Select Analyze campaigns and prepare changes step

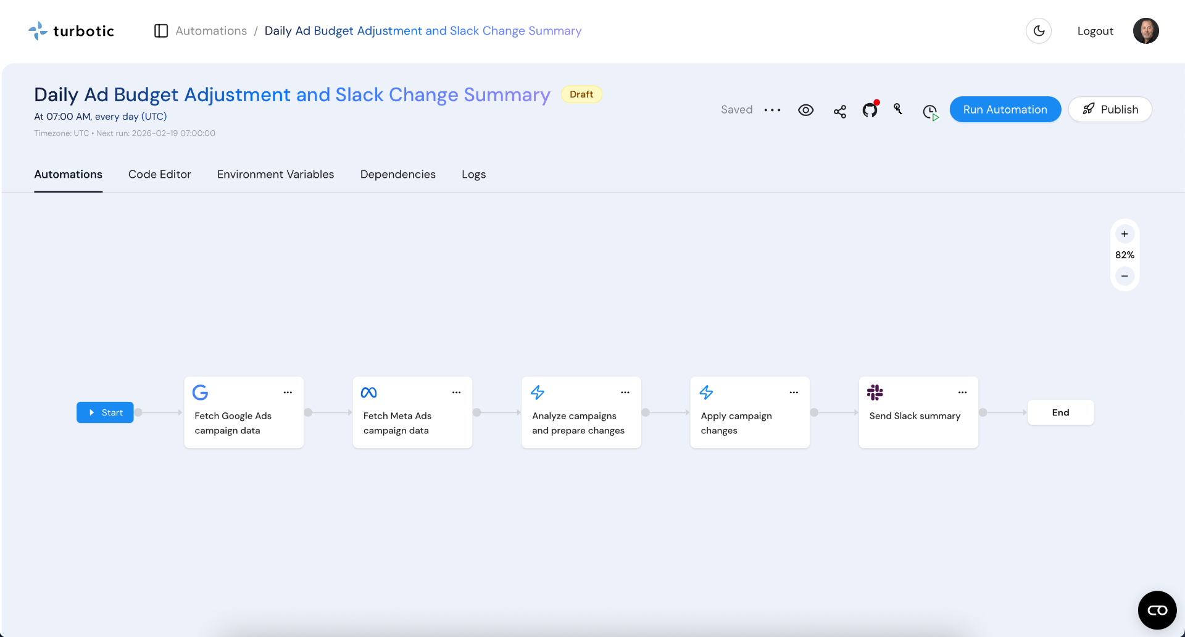click(x=581, y=412)
